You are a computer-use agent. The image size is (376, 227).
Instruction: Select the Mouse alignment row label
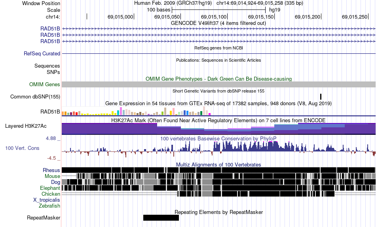[52, 176]
